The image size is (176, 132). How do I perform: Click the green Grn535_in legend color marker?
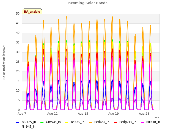[x=42, y=122]
